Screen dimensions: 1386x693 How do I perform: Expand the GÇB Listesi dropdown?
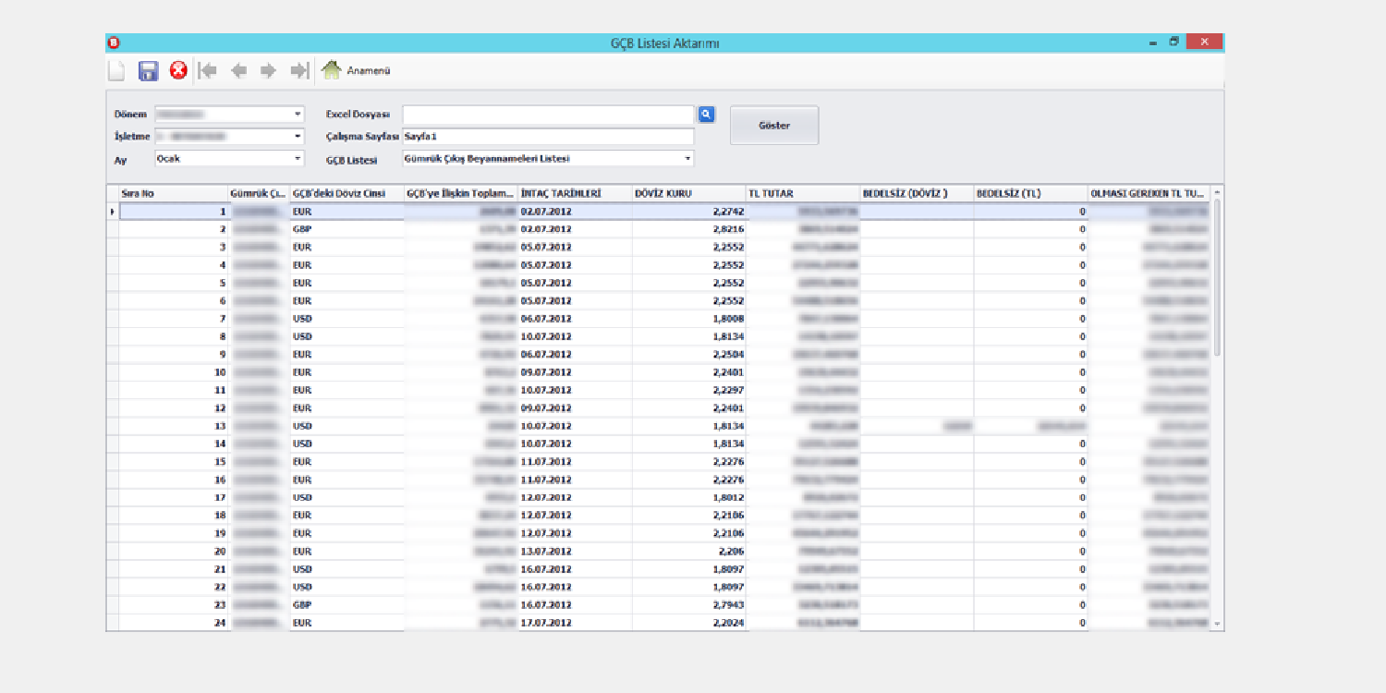[687, 159]
